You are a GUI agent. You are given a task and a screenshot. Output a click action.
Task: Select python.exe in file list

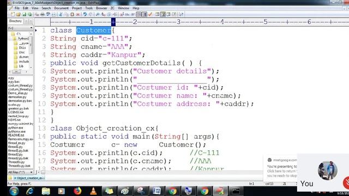click(16, 128)
